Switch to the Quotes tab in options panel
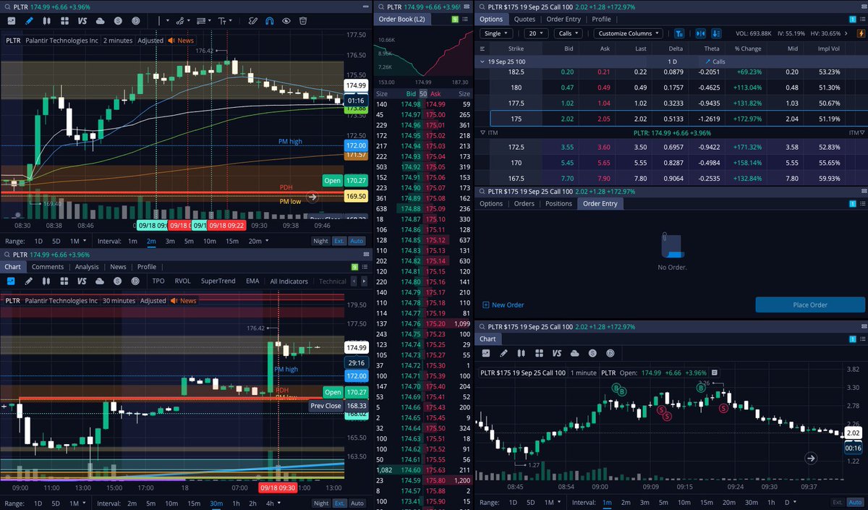 (524, 20)
